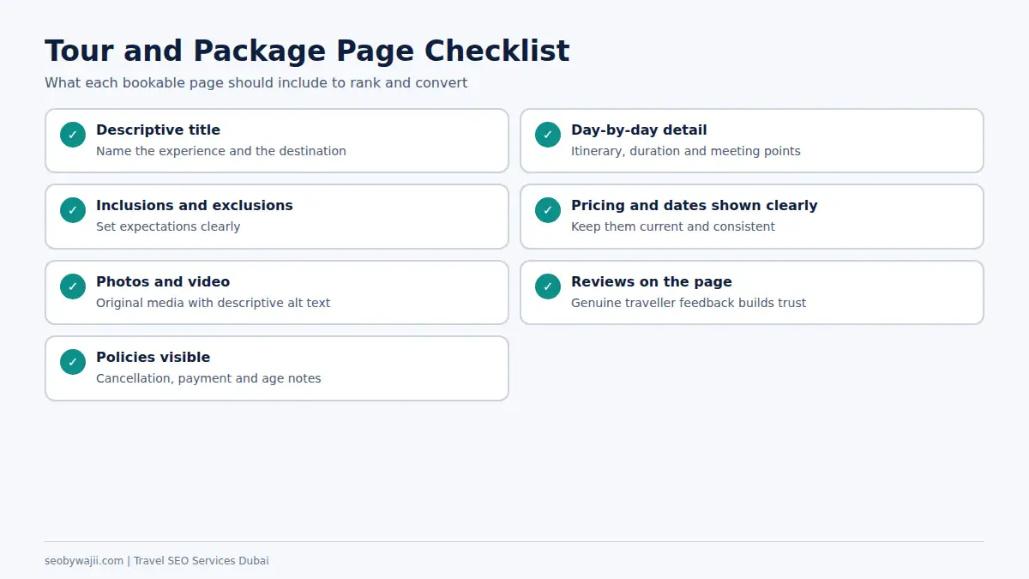The height and width of the screenshot is (579, 1029).
Task: Click 'Name the experience and the destination' text
Action: (221, 151)
